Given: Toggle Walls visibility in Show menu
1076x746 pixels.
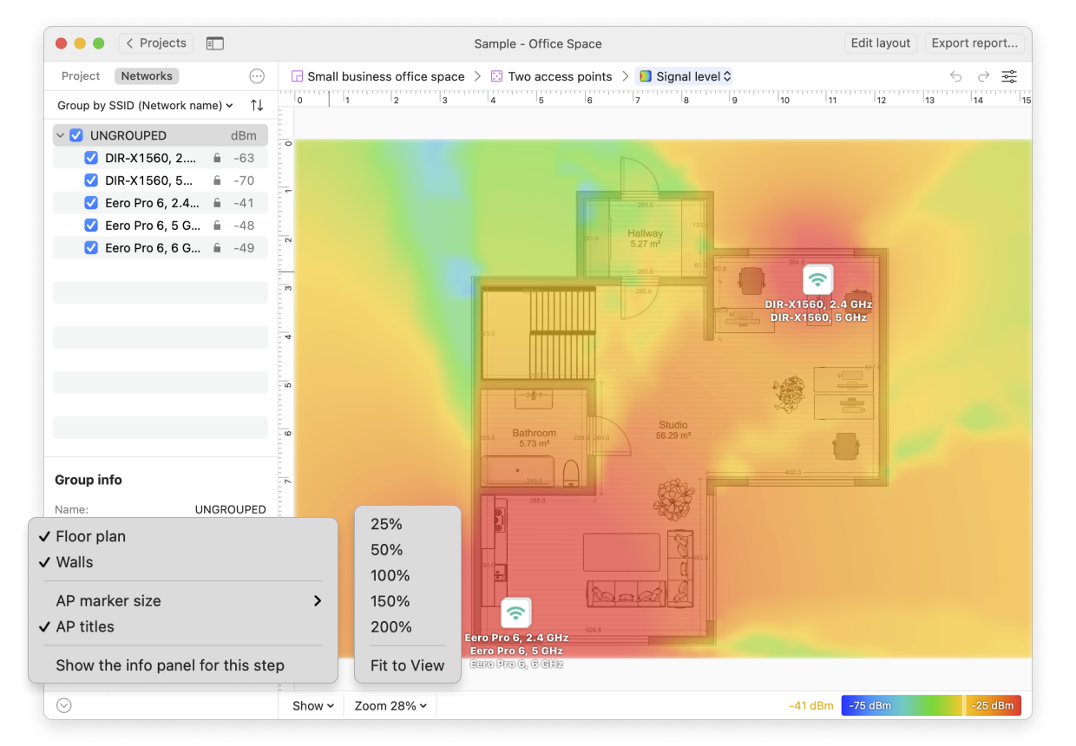Looking at the screenshot, I should [x=182, y=562].
